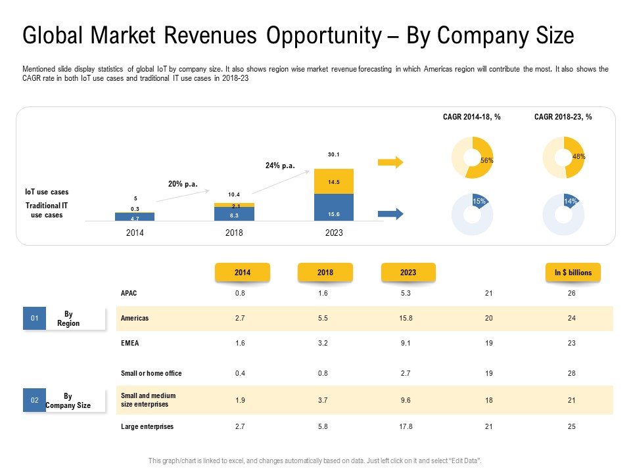Image resolution: width=631 pixels, height=473 pixels.
Task: Select 'Small and medium size enterprises' label
Action: click(x=148, y=400)
